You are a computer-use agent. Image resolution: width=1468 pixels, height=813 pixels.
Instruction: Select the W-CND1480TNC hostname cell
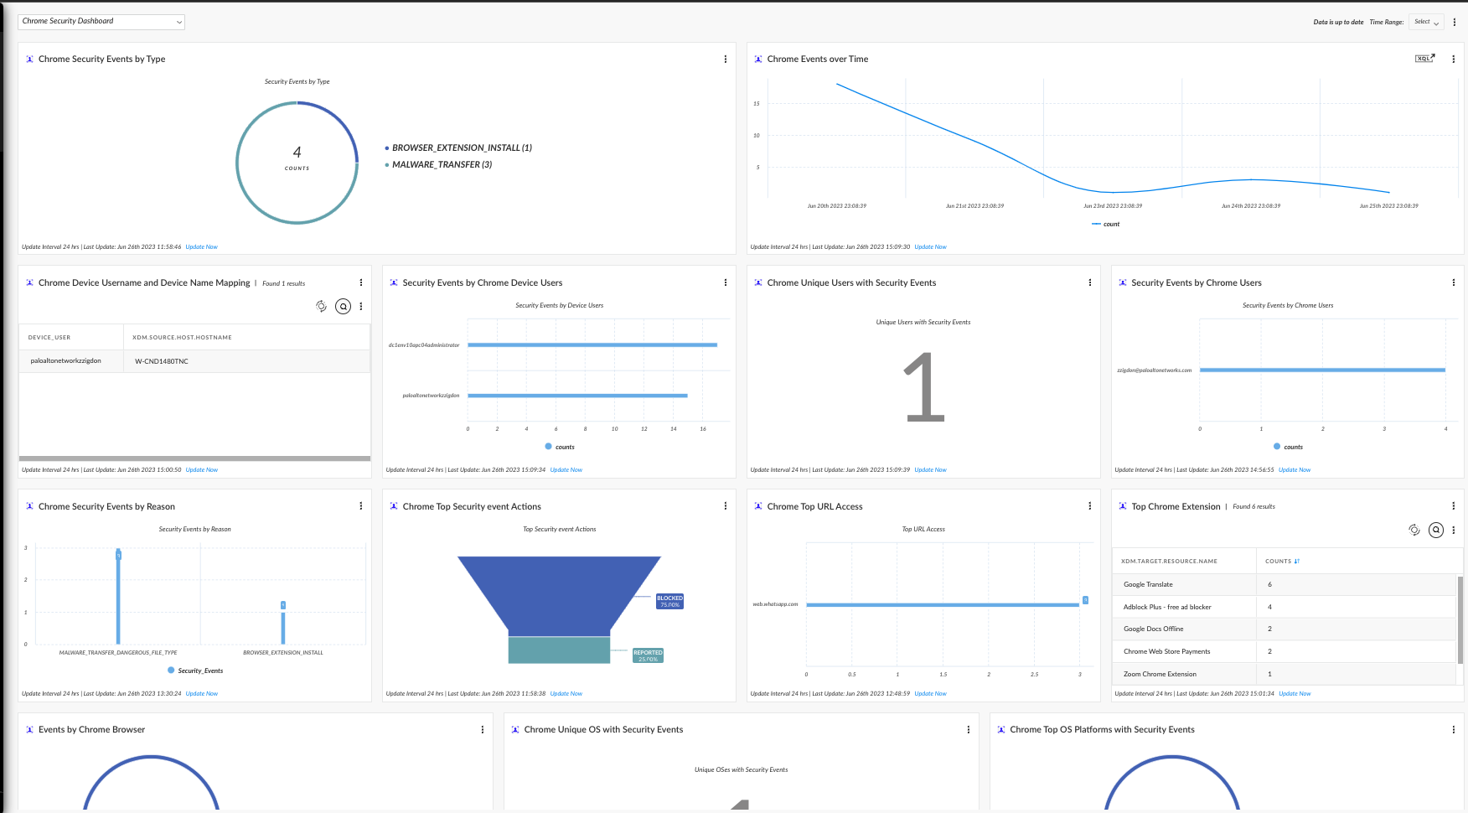pyautogui.click(x=247, y=361)
